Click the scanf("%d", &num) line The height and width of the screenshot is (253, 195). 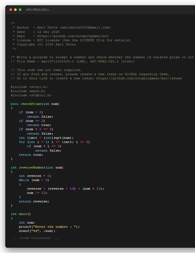37,231
